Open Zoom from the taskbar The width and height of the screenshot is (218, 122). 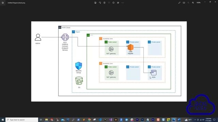(121, 120)
